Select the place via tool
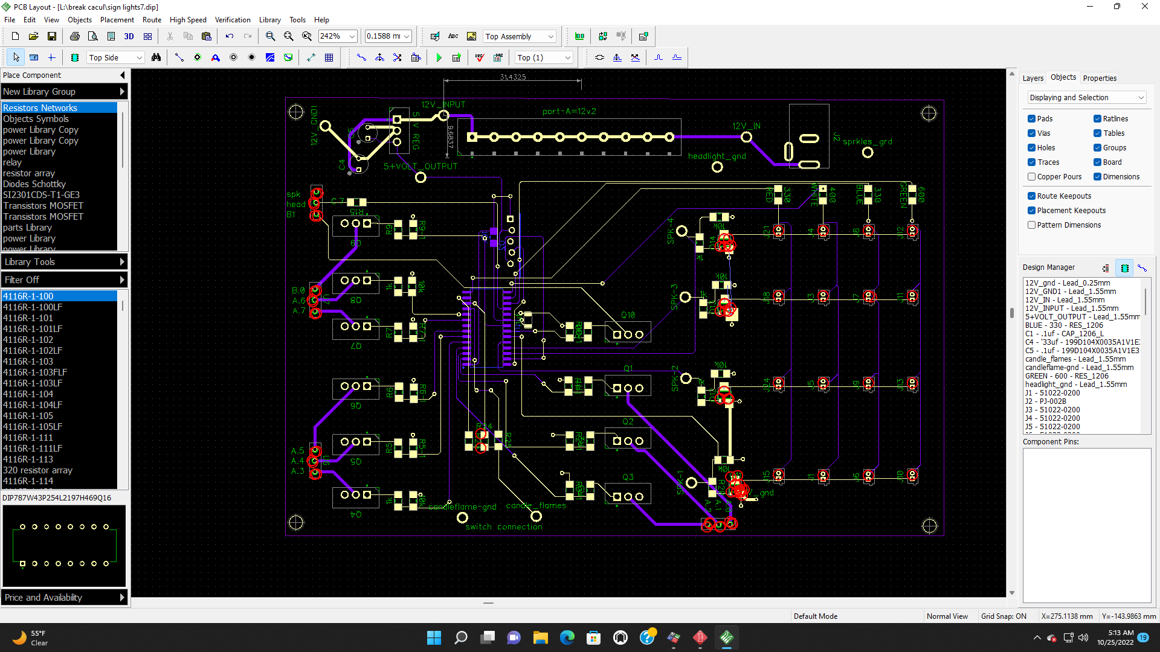Screen dimensions: 1160x652 [x=234, y=57]
